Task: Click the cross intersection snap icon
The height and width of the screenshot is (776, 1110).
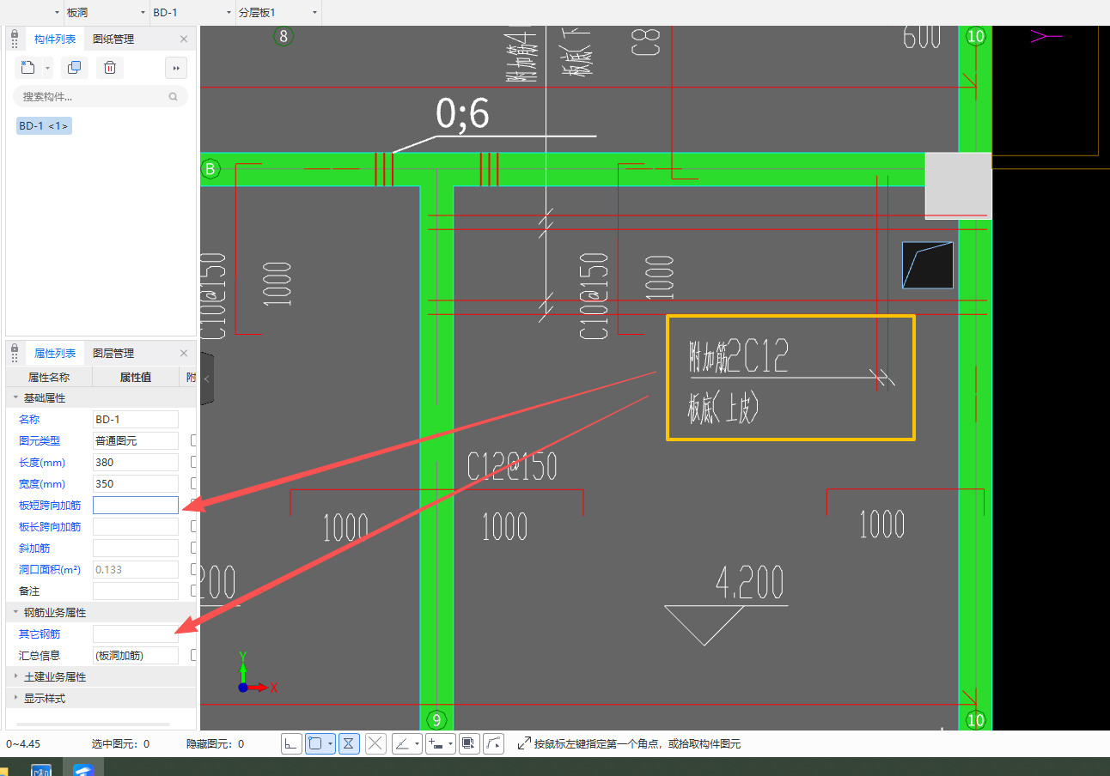Action: 375,743
